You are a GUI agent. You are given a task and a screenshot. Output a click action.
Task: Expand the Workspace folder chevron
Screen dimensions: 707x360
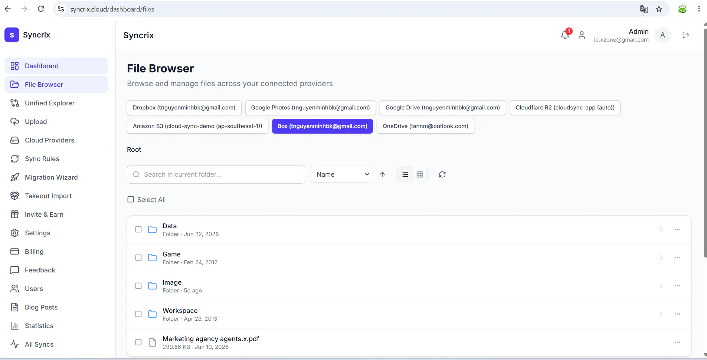[x=661, y=314]
